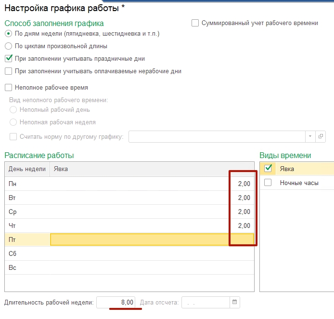Click the День недели column header

pyautogui.click(x=27, y=169)
